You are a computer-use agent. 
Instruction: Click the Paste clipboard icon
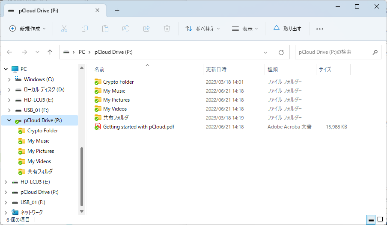point(105,29)
